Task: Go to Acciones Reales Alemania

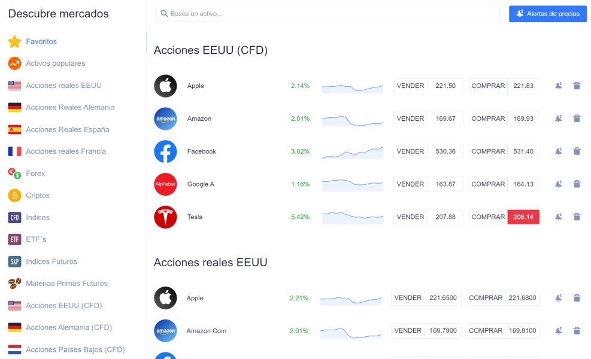Action: [x=70, y=108]
